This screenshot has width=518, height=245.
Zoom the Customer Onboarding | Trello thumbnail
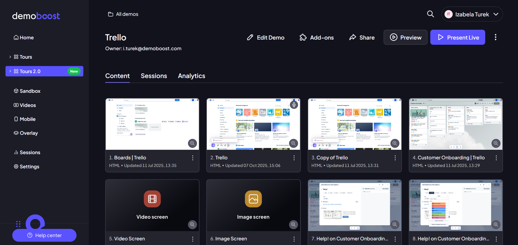tap(496, 143)
